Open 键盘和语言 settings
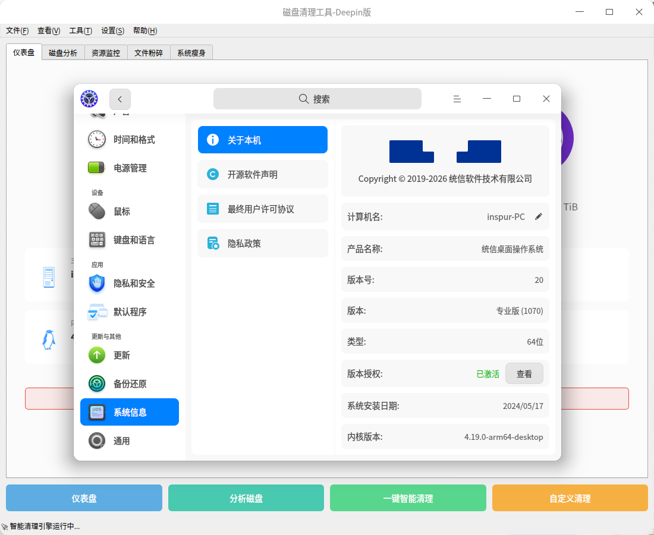 pyautogui.click(x=129, y=240)
